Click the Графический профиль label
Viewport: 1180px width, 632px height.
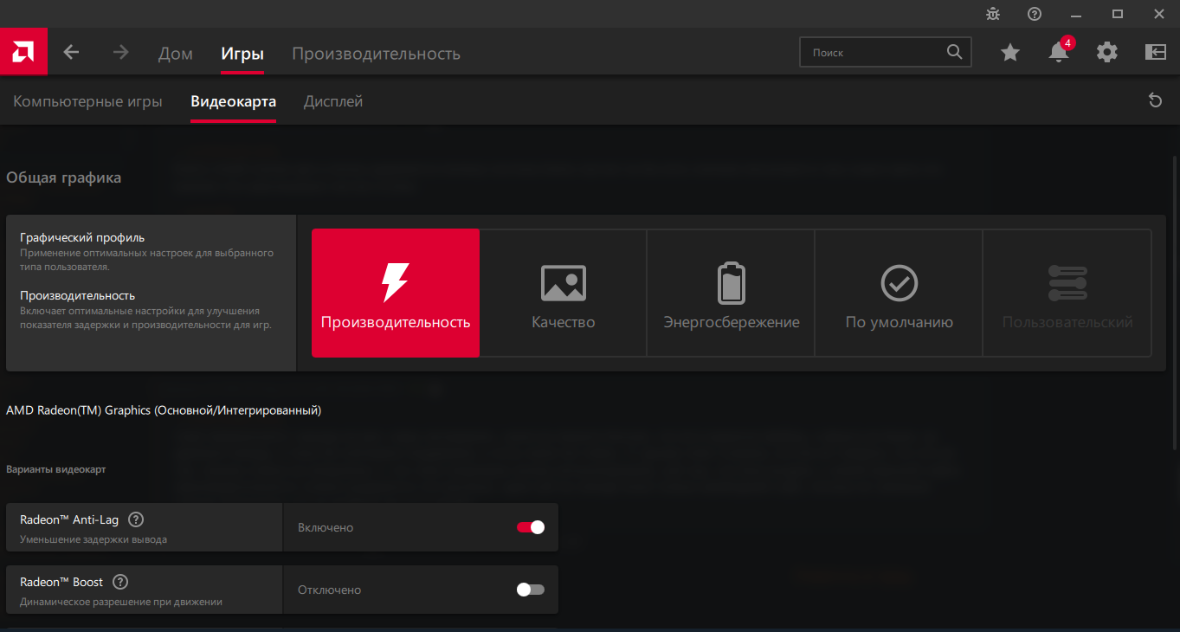[82, 237]
